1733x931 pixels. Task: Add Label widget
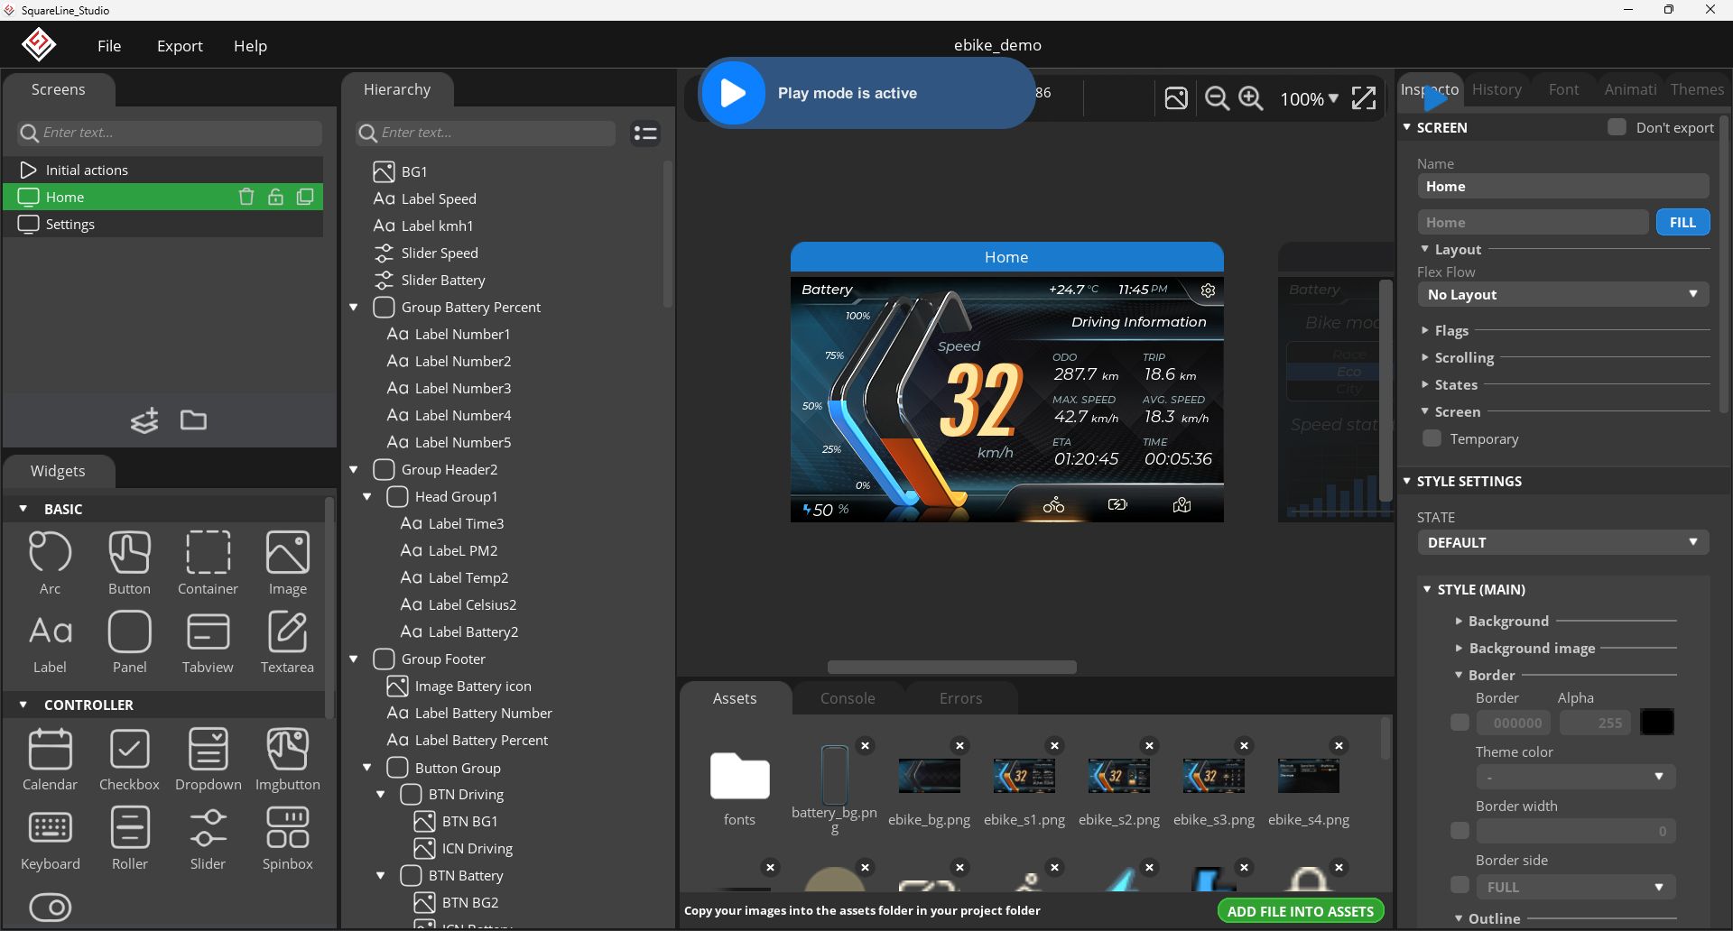pyautogui.click(x=50, y=642)
